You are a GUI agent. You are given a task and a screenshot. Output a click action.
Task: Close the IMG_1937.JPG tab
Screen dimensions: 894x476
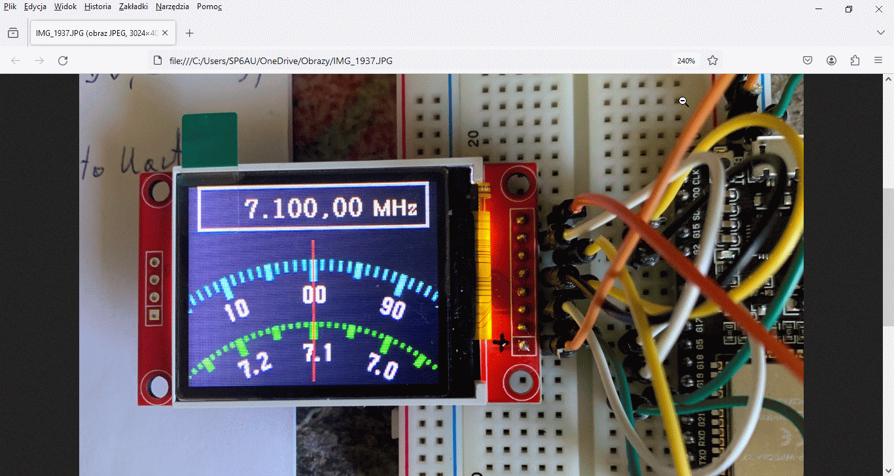(x=165, y=33)
